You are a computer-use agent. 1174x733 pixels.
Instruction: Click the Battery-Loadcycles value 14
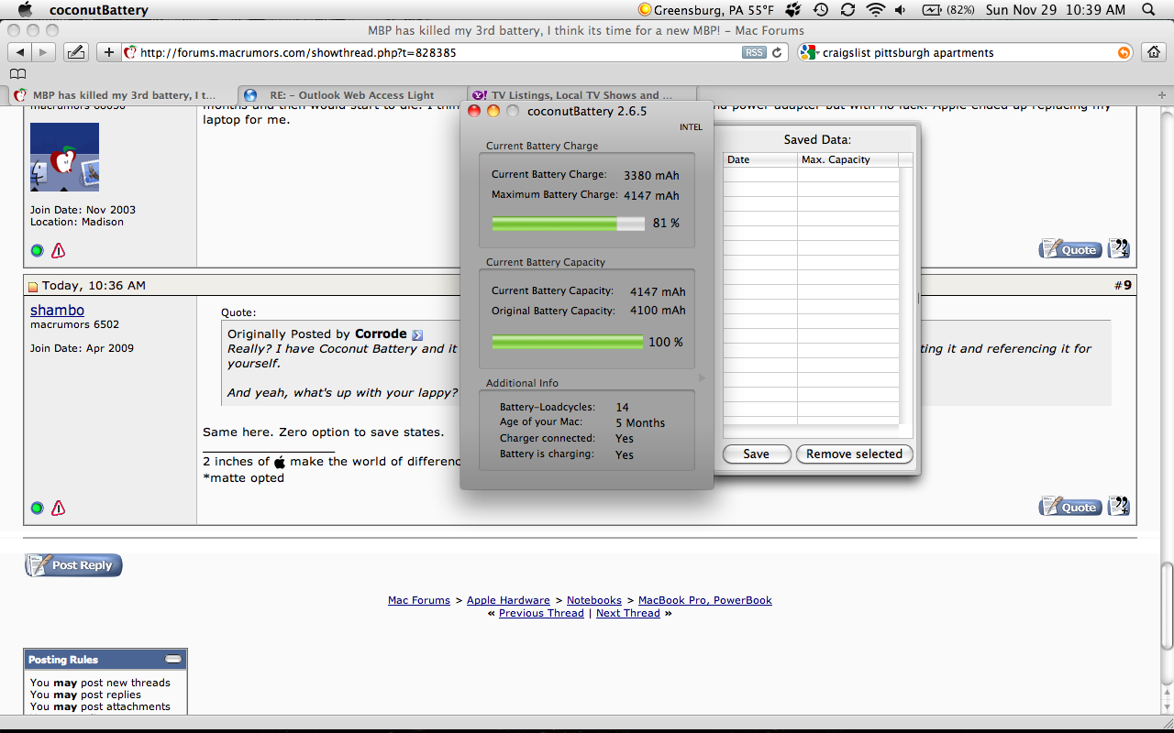point(623,408)
